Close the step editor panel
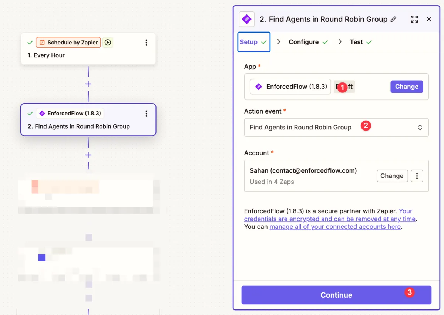This screenshot has width=444, height=315. tap(429, 19)
